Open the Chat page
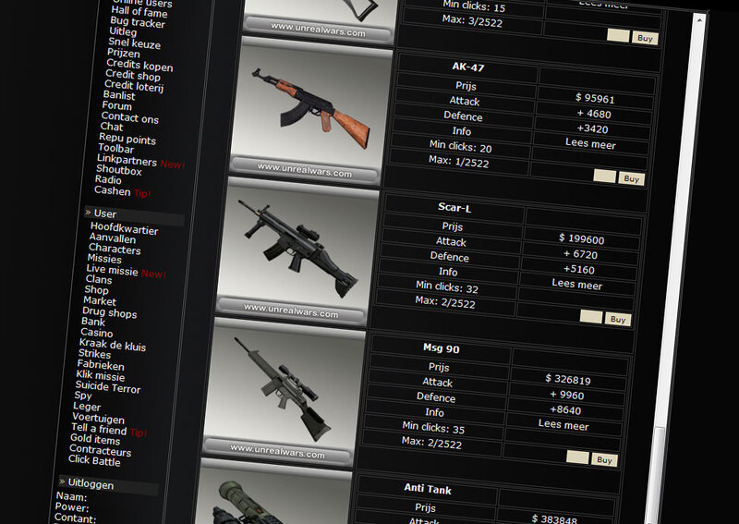 point(111,127)
